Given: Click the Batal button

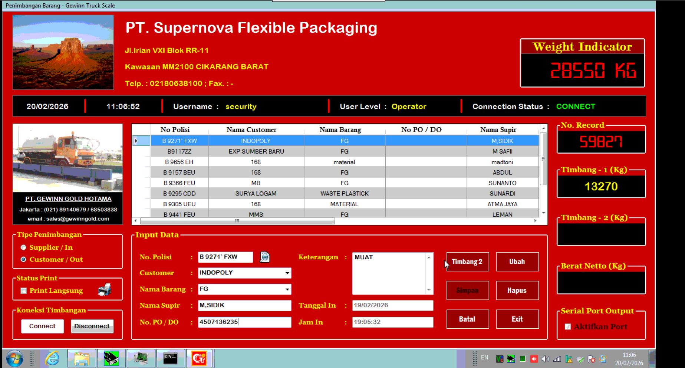Looking at the screenshot, I should 467,319.
